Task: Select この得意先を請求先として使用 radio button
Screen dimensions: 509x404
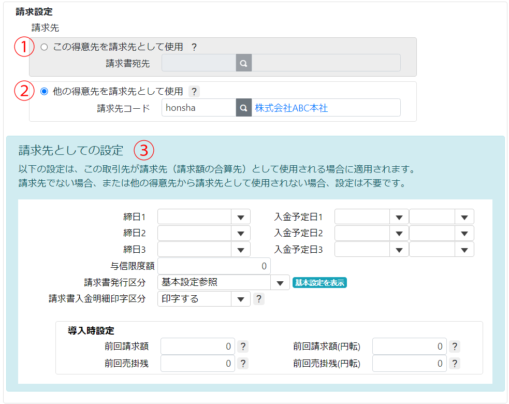Action: (x=44, y=47)
